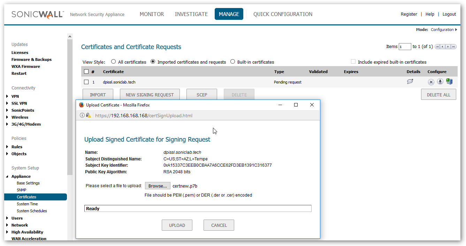
Task: Click the lock warning icon in address bar
Action: pos(89,115)
